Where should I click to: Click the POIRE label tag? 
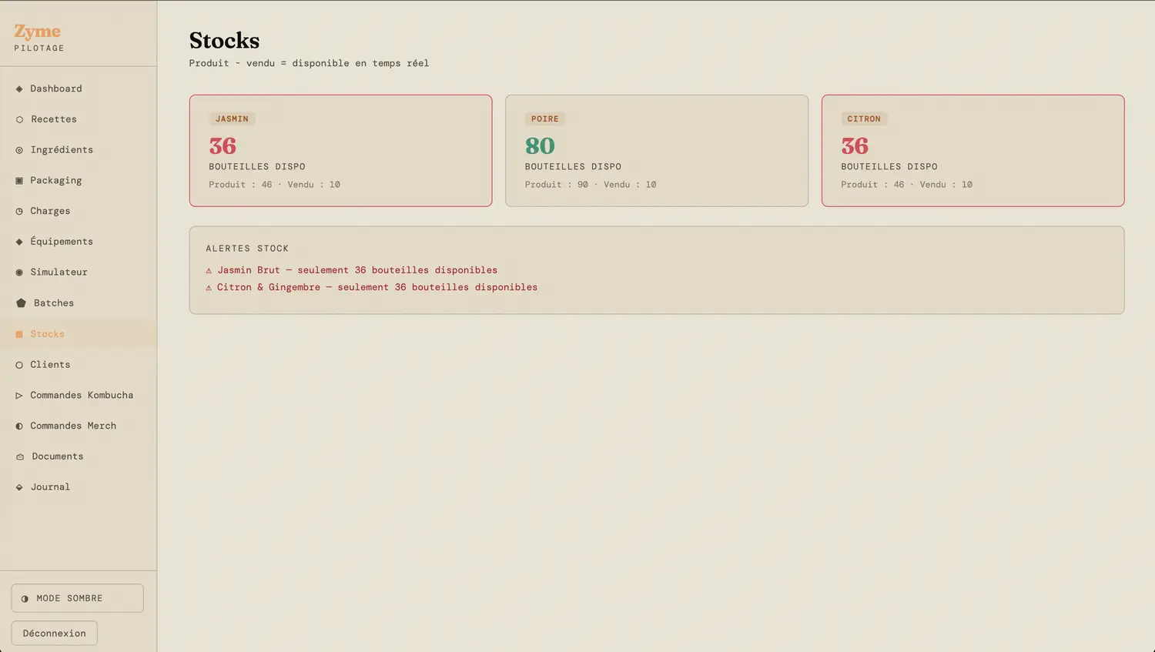[545, 119]
